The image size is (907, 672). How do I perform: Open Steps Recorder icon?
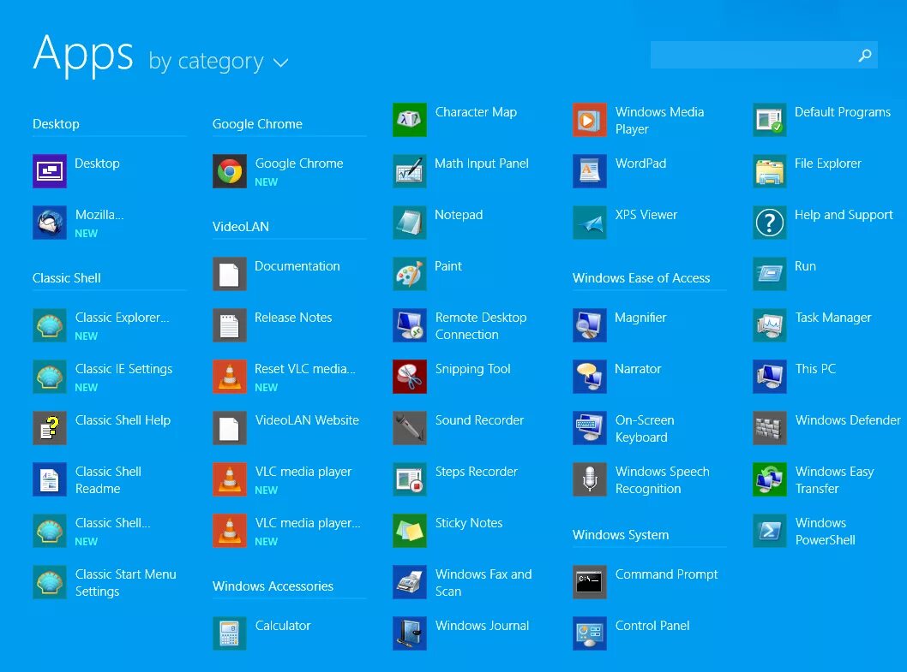pyautogui.click(x=410, y=479)
